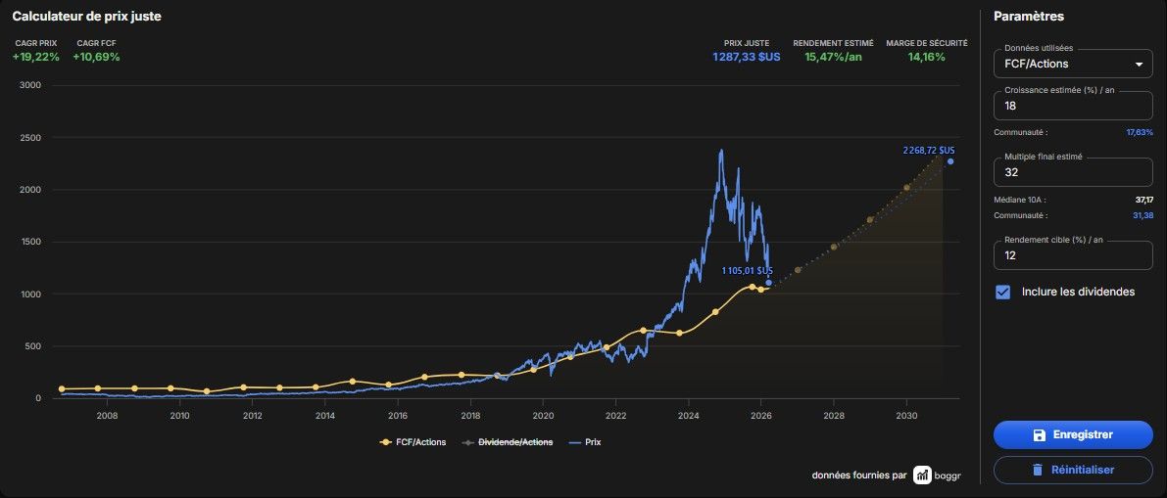Click the Croissance estimée input field
1167x498 pixels.
click(1073, 106)
